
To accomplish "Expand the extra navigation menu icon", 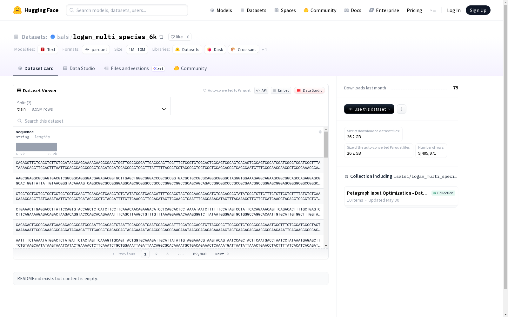I will point(433,10).
